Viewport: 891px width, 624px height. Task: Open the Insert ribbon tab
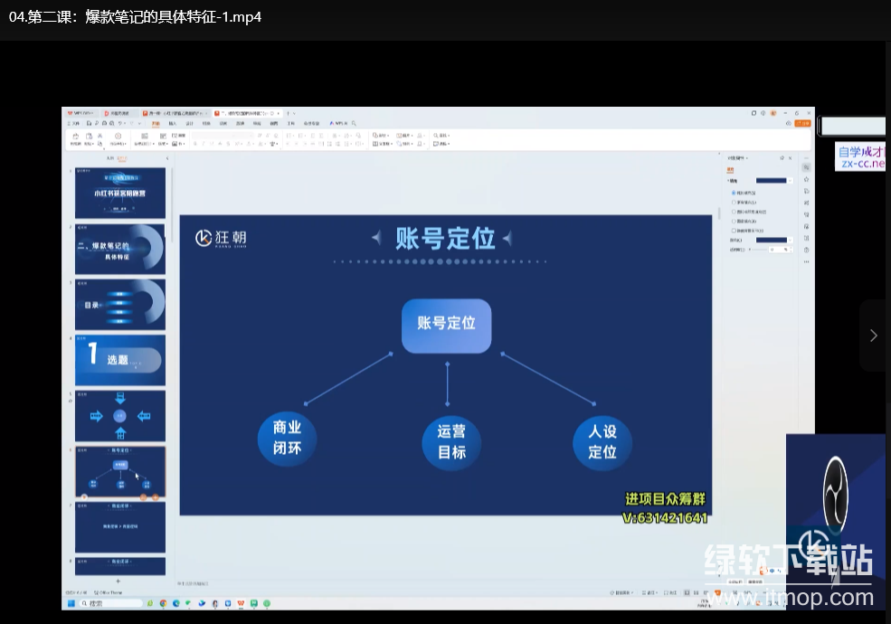click(x=172, y=123)
